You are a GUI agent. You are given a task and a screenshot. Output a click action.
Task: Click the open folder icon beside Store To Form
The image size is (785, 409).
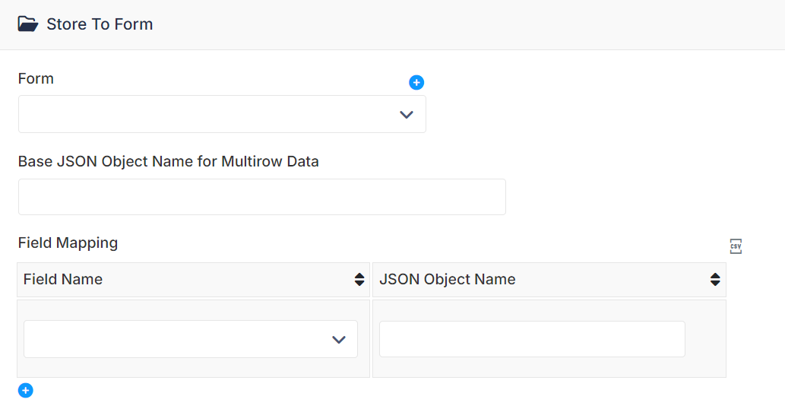pos(28,24)
